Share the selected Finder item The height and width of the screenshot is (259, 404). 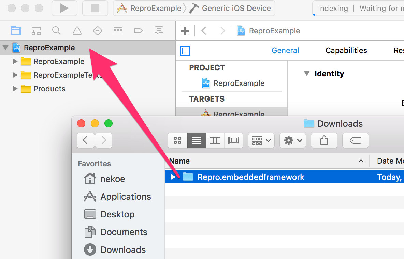point(324,140)
